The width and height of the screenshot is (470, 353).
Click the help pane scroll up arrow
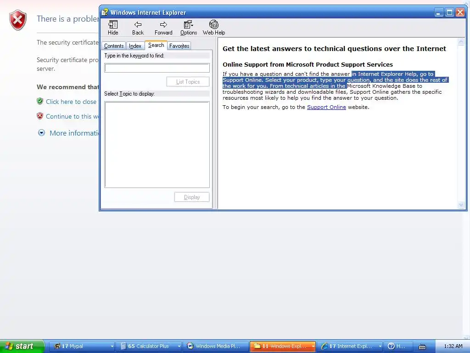pos(461,42)
